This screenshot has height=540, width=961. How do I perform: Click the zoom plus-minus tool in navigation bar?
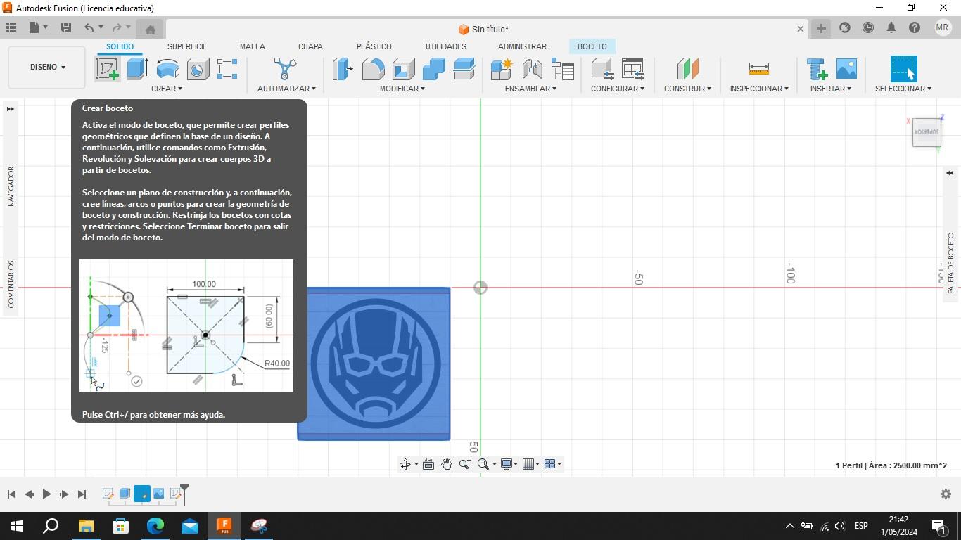pos(465,464)
